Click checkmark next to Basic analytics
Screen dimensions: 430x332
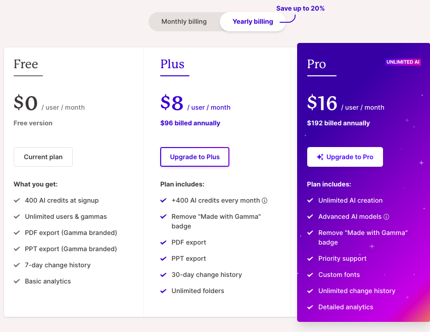click(17, 281)
